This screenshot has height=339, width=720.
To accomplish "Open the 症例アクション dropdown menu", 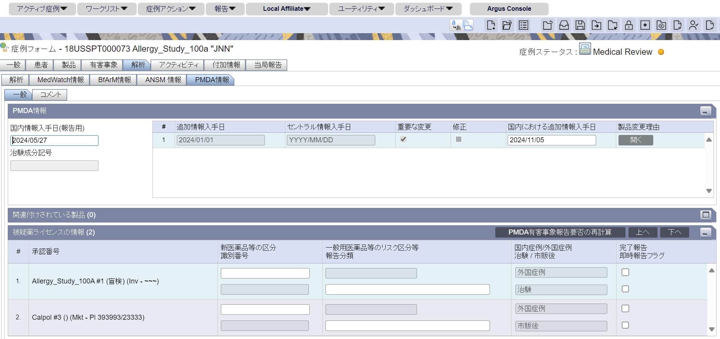I will [x=171, y=9].
